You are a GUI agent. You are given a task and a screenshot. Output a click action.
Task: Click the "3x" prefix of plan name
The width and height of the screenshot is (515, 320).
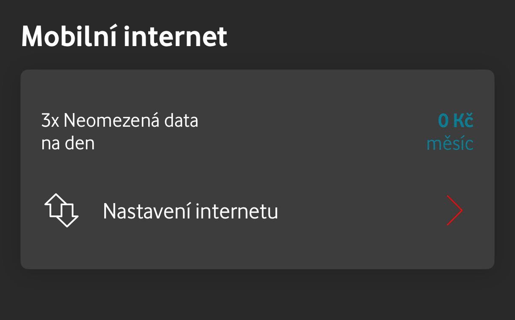pyautogui.click(x=50, y=121)
